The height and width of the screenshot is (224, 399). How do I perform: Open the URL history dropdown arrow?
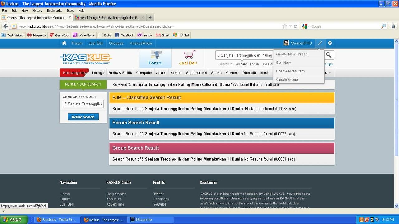290,26
